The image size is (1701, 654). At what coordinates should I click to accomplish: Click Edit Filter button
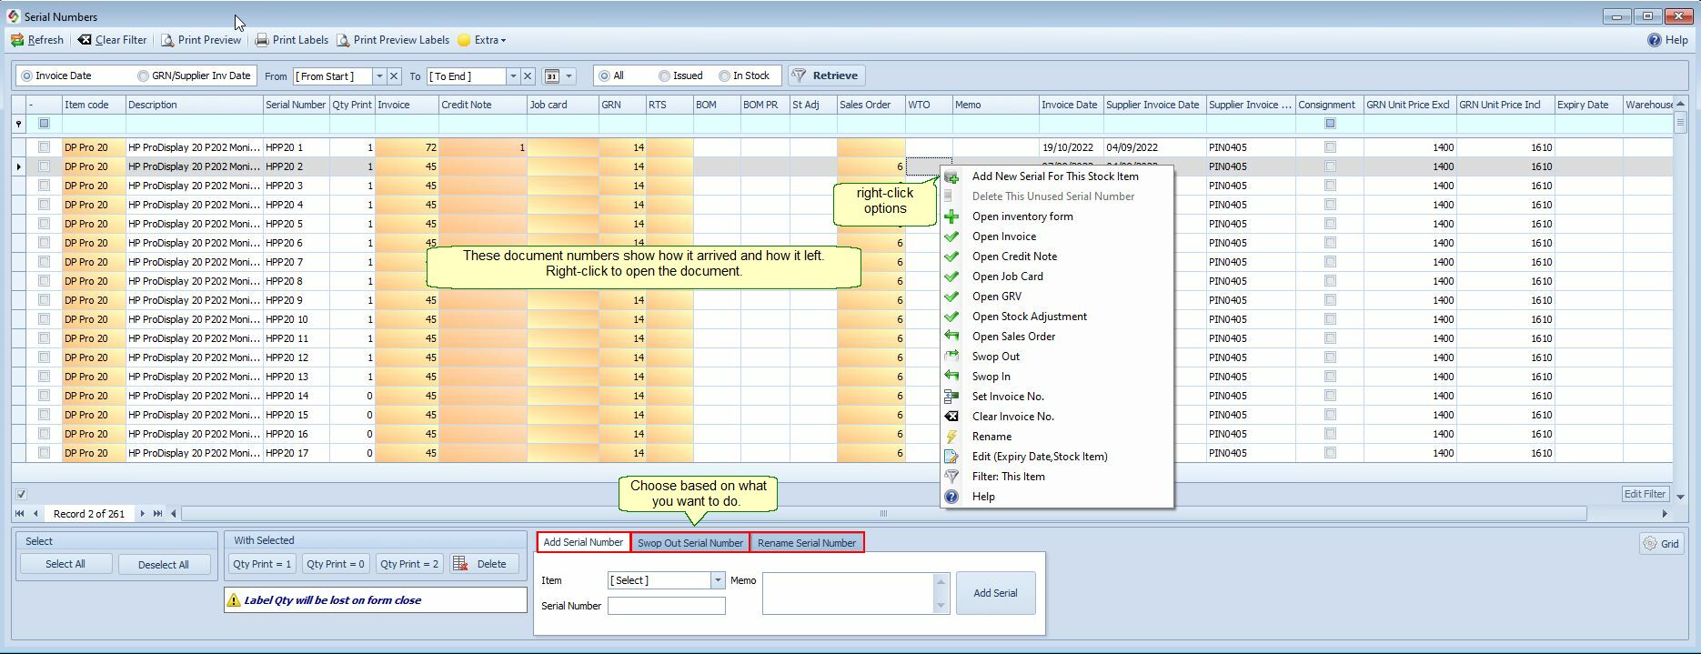point(1645,494)
